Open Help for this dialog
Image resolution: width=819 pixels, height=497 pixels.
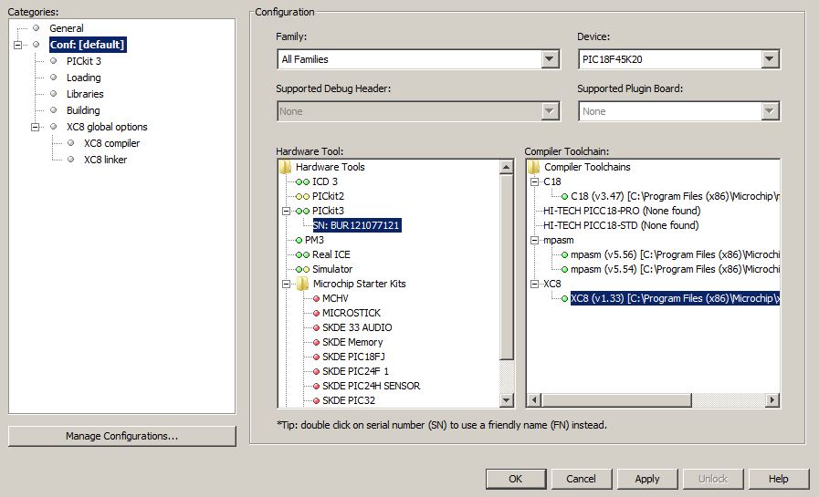[x=778, y=479]
